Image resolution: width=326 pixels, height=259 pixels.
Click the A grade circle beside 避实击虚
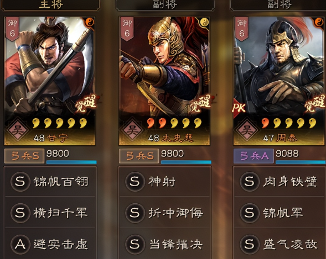coord(20,245)
